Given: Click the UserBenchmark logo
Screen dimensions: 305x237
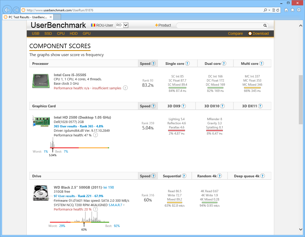Looking at the screenshot, I should (58, 25).
